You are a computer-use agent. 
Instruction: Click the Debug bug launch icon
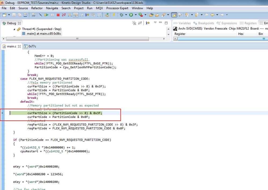point(122,15)
